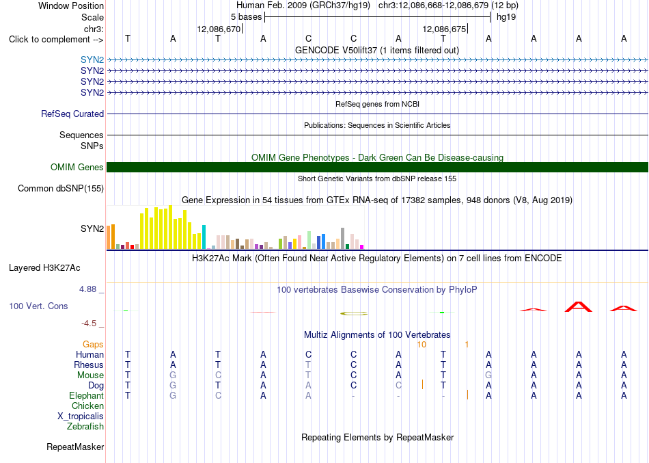Click the largest red A in PhyloP track

pyautogui.click(x=579, y=307)
